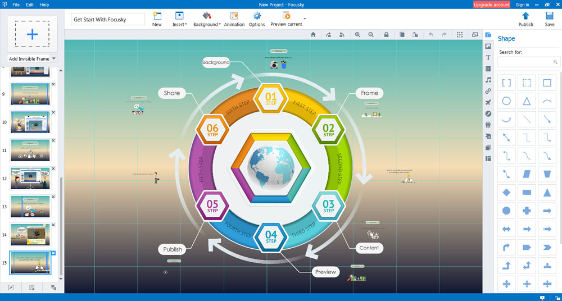Select slide thumbnail 12
562x301 pixels.
[x=30, y=179]
